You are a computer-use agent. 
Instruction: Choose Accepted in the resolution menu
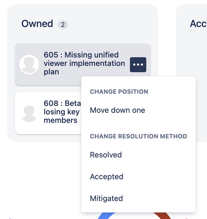click(x=106, y=177)
